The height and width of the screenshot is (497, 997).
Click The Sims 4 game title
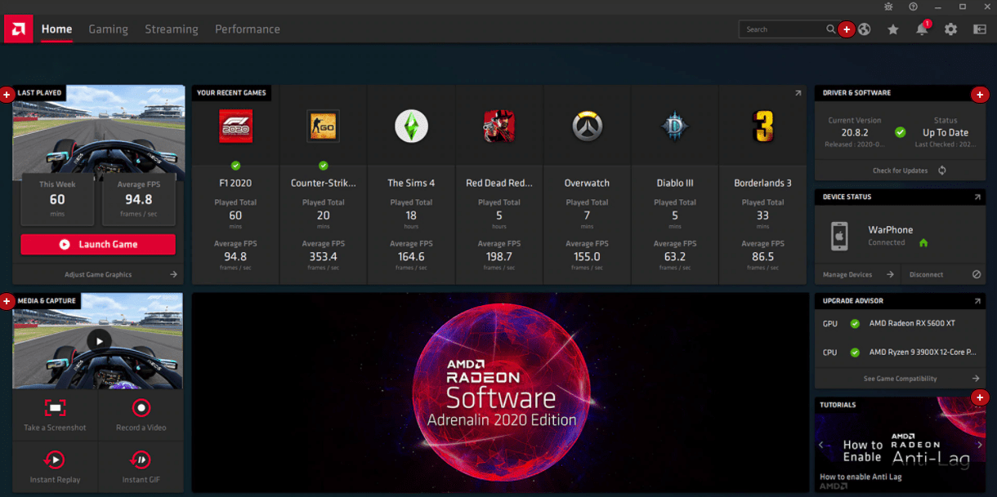coord(411,184)
